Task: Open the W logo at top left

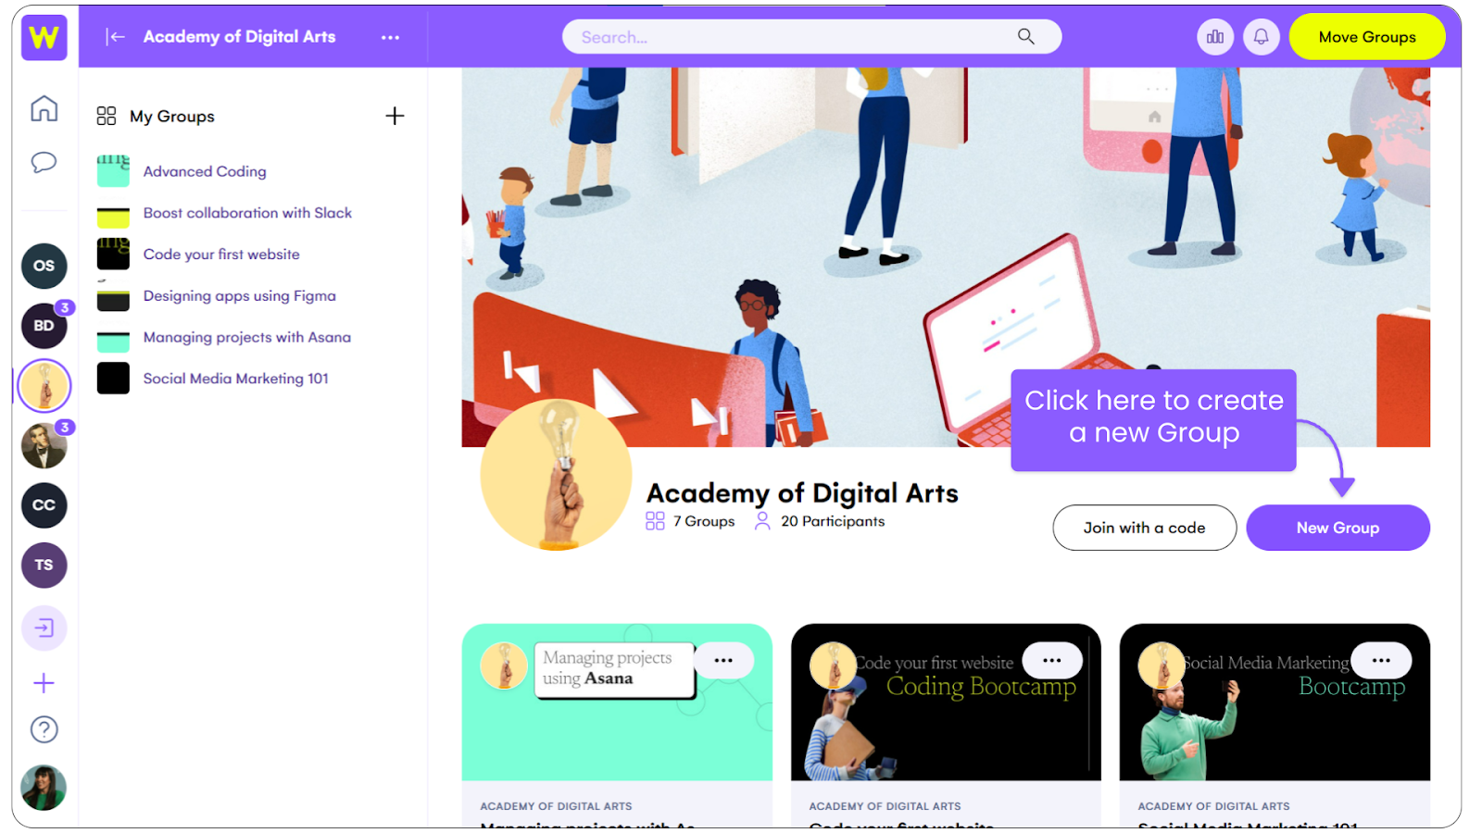Action: pyautogui.click(x=44, y=37)
